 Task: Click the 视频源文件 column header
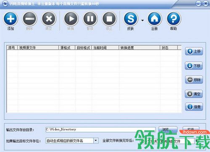pos(38,48)
